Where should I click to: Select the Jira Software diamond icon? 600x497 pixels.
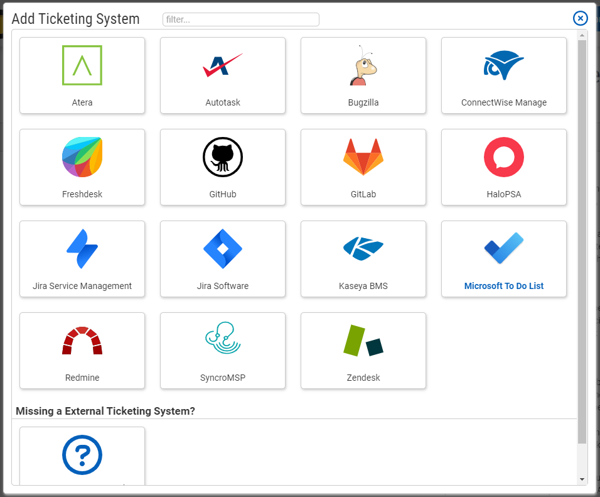click(223, 249)
